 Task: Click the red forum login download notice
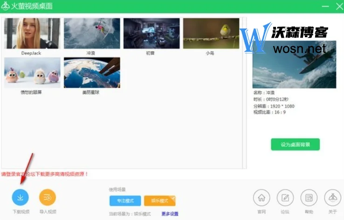tap(45, 174)
